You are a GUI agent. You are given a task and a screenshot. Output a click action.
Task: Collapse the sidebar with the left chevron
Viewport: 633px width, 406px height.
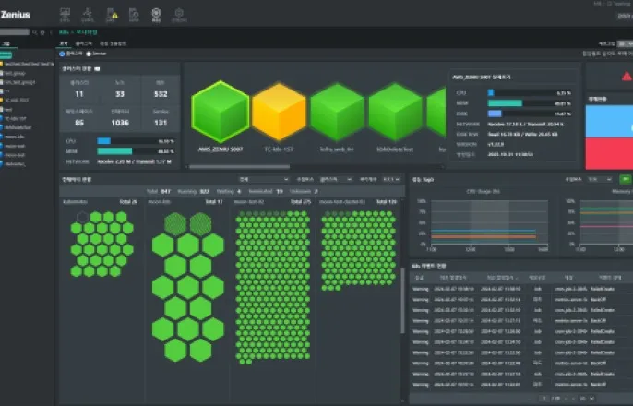pos(51,32)
